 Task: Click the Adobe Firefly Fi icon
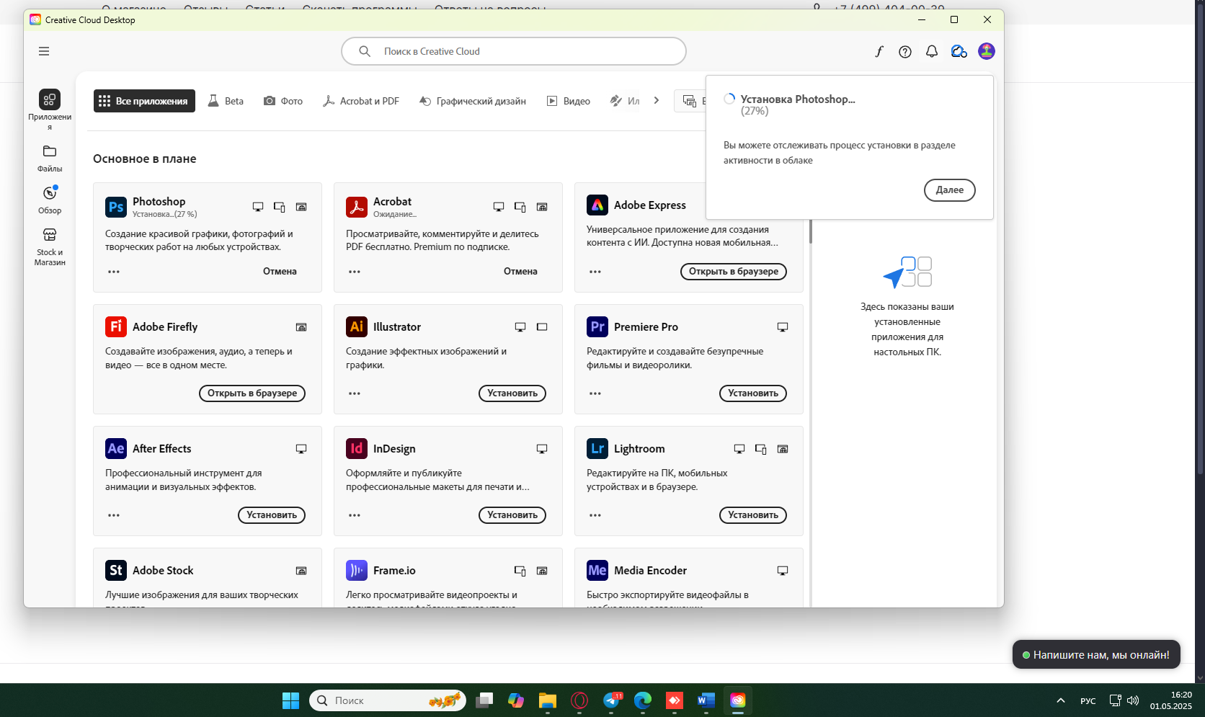point(116,326)
